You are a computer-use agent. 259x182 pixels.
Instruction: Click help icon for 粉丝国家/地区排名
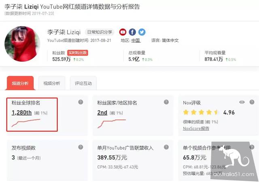(x=166, y=102)
